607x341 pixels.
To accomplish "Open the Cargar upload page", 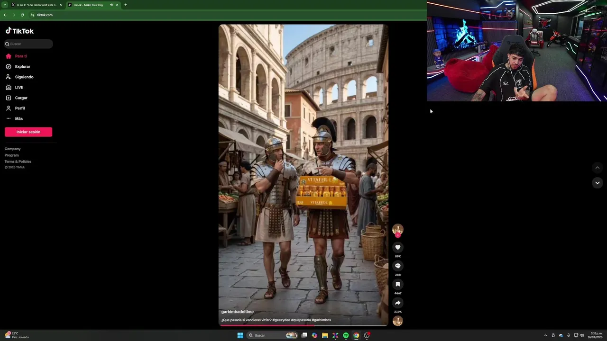I will (17, 98).
